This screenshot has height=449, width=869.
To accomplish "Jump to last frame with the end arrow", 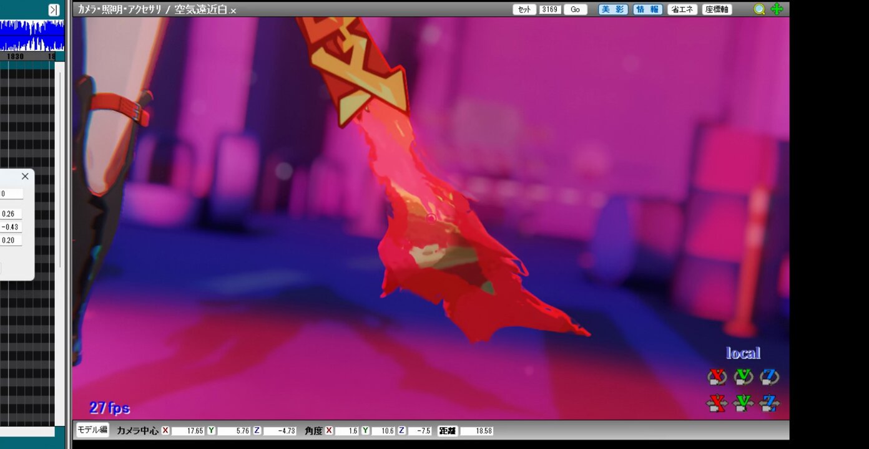I will pos(54,9).
